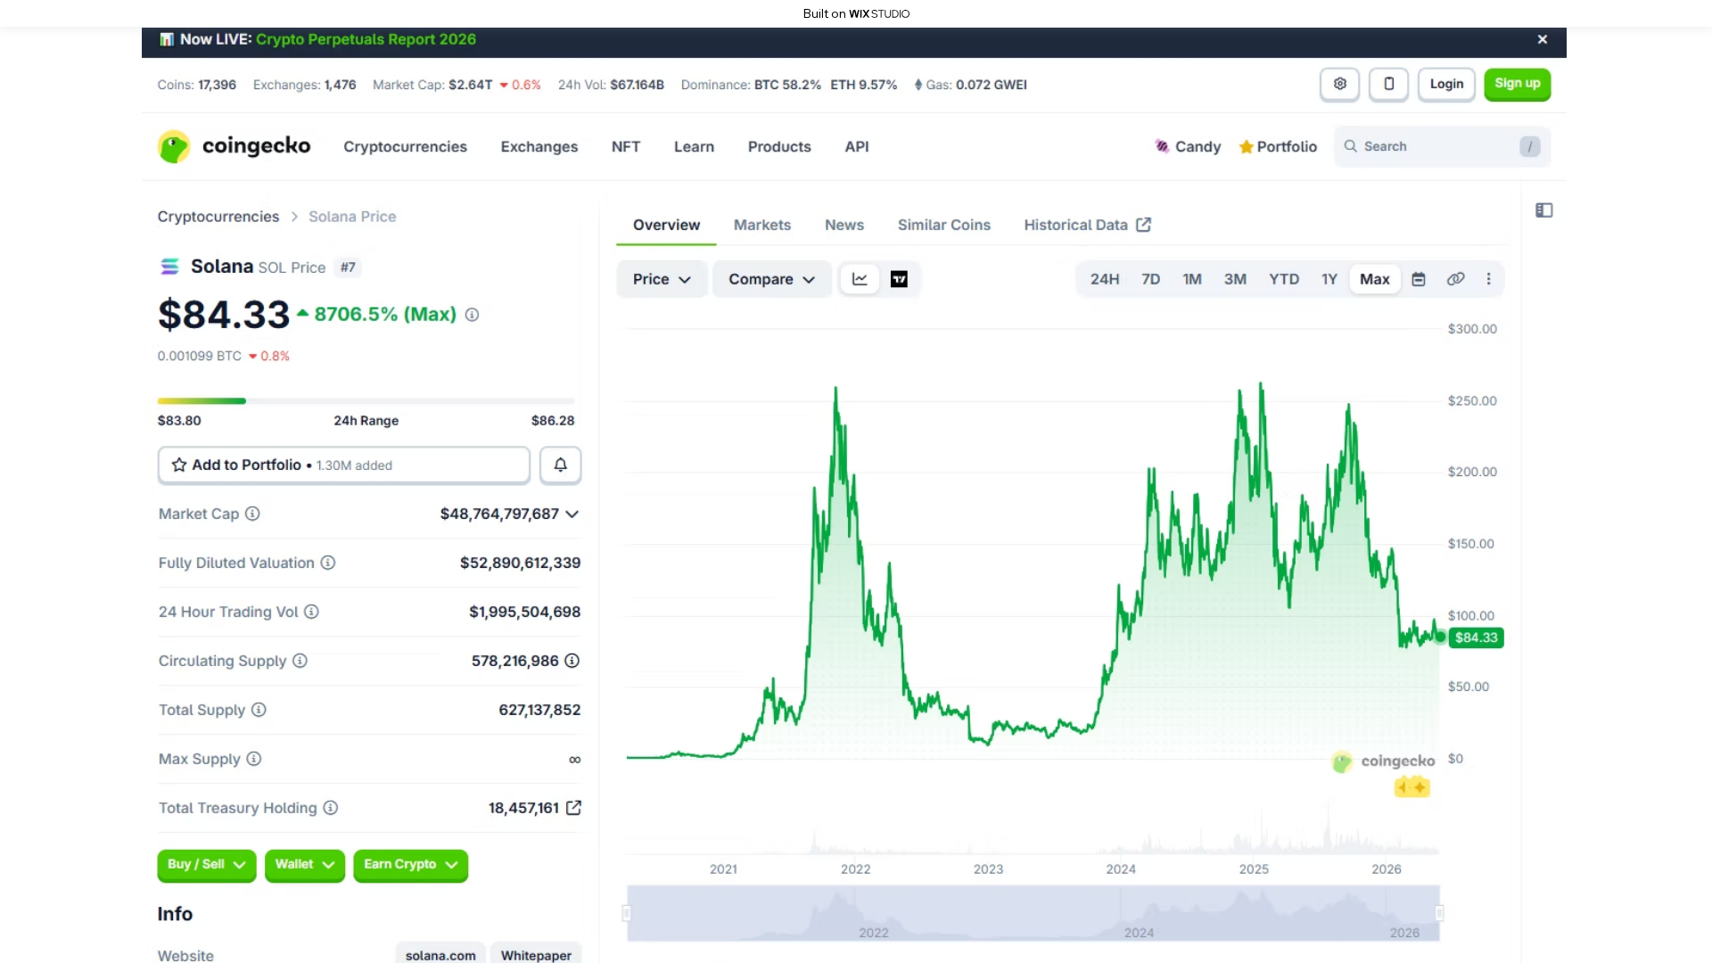The width and height of the screenshot is (1712, 963).
Task: Open Portfolio star link
Action: [x=1278, y=146]
